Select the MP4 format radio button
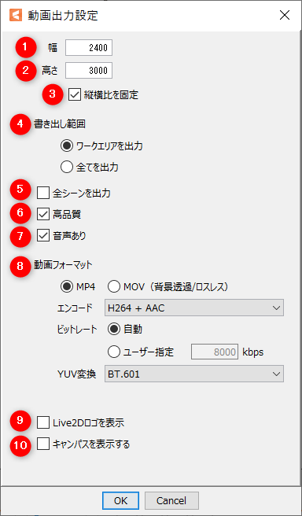 [x=67, y=287]
